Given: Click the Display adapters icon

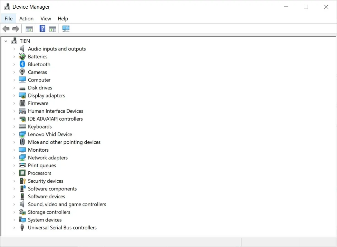Looking at the screenshot, I should click(22, 95).
